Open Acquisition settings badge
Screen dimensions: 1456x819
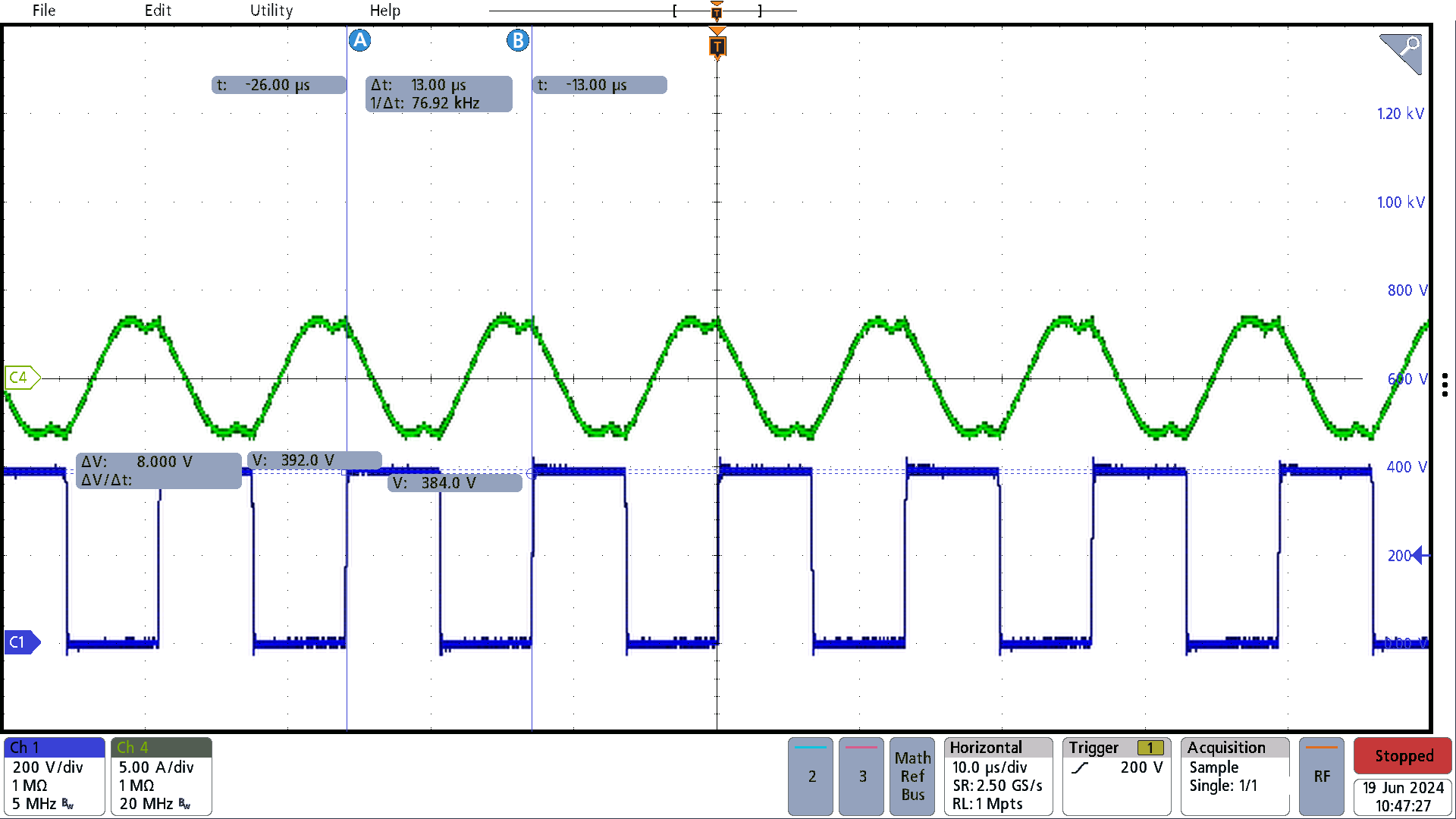pos(1235,777)
